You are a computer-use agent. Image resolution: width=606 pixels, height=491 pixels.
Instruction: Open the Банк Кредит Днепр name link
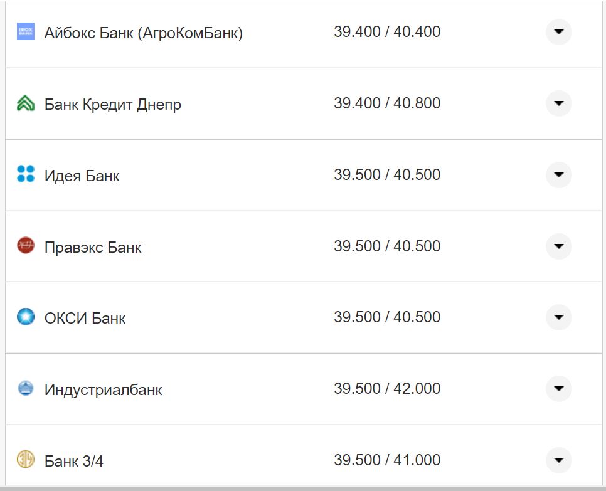click(112, 104)
